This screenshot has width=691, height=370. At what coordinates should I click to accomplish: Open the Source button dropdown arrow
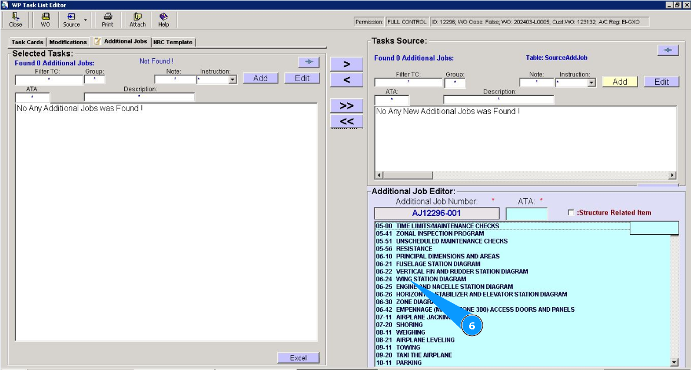click(85, 20)
